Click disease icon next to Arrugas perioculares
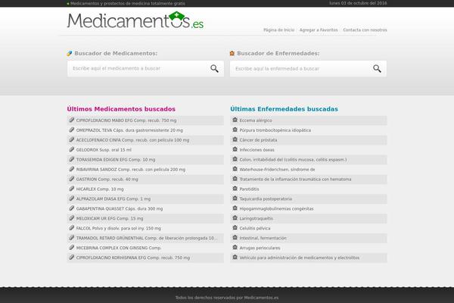The width and height of the screenshot is (454, 303). (235, 248)
